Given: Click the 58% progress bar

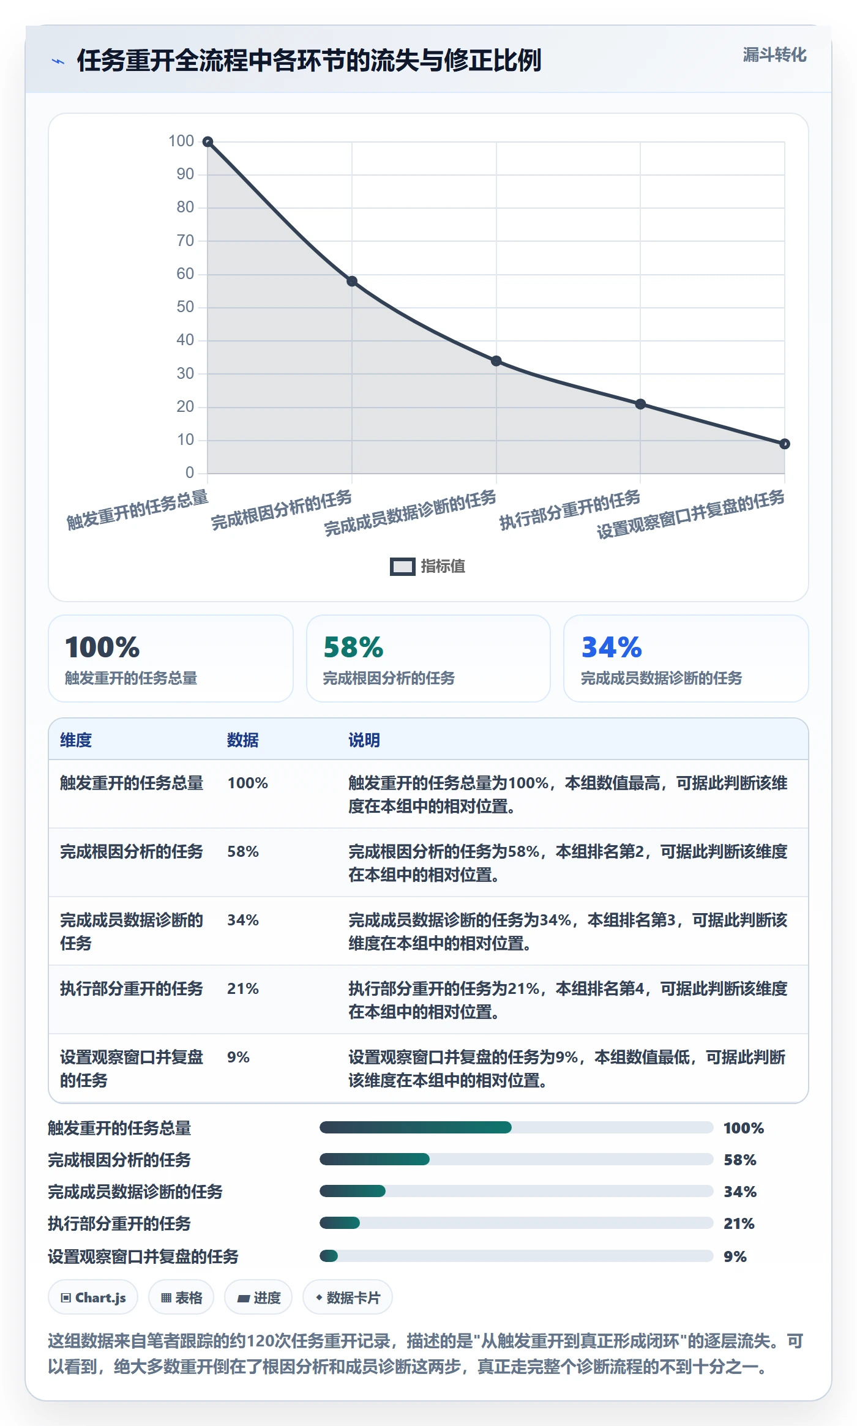Looking at the screenshot, I should point(517,1159).
